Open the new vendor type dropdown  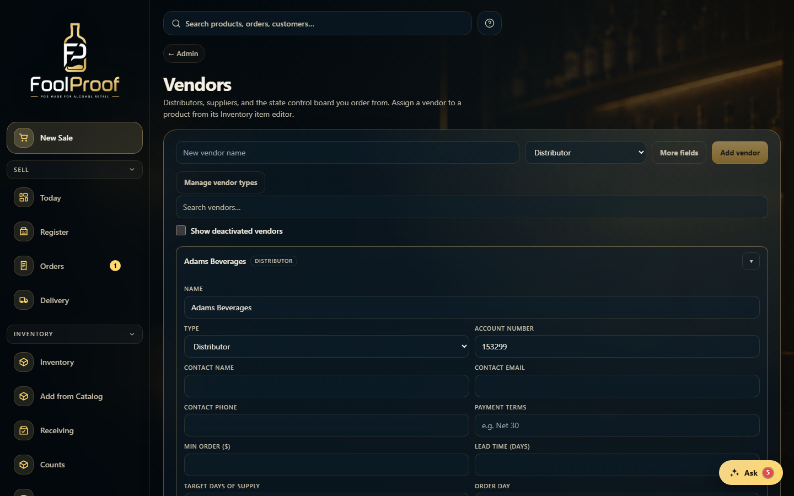586,153
